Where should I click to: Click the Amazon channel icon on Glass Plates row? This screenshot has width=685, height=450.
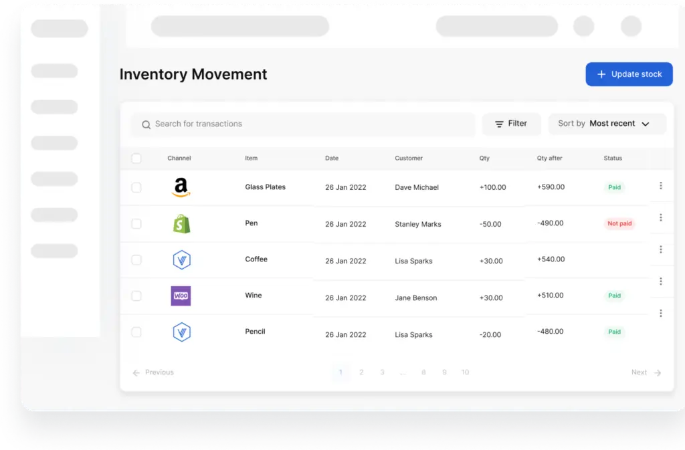tap(180, 187)
